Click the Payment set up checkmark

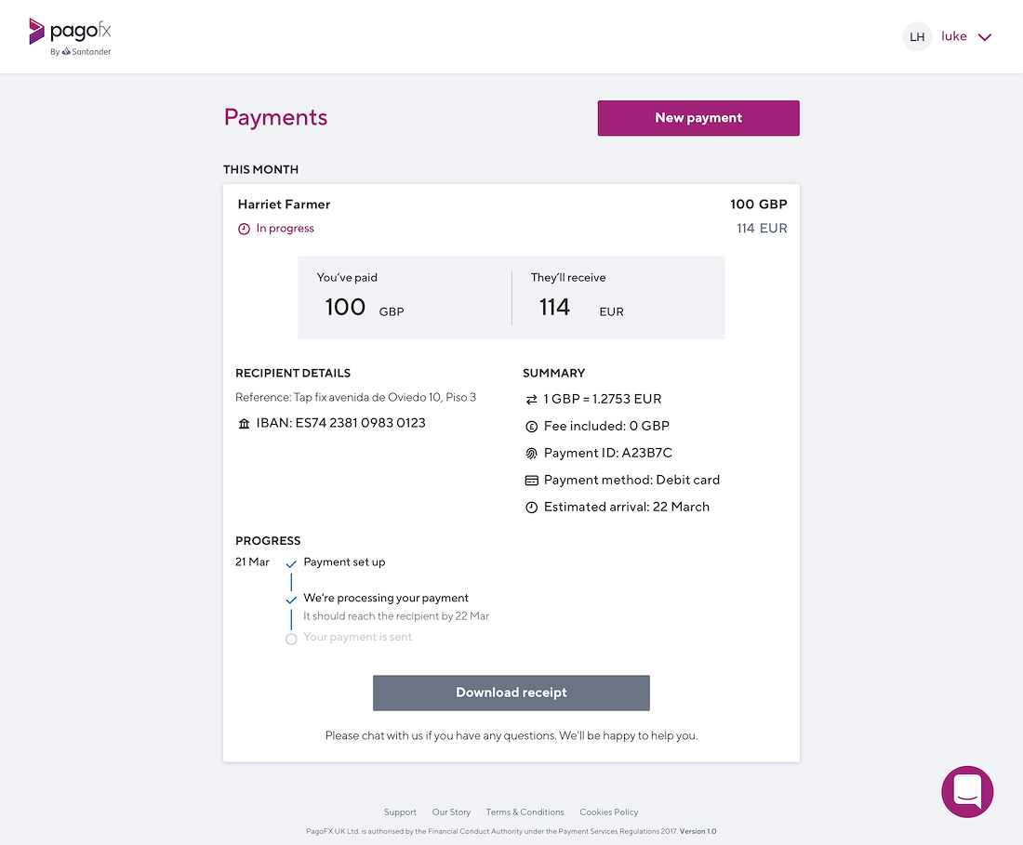(x=292, y=563)
